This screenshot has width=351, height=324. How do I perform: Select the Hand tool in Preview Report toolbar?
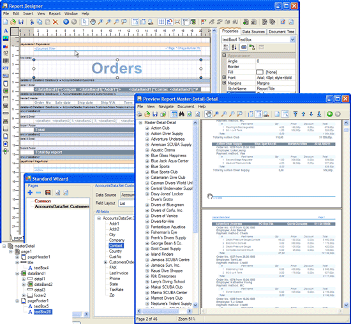(209, 114)
